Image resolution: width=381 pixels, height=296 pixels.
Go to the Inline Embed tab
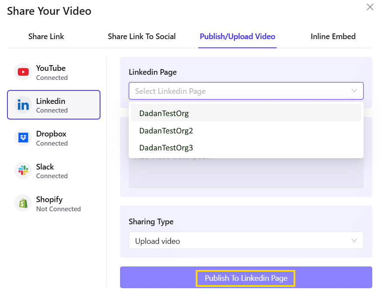pos(333,37)
